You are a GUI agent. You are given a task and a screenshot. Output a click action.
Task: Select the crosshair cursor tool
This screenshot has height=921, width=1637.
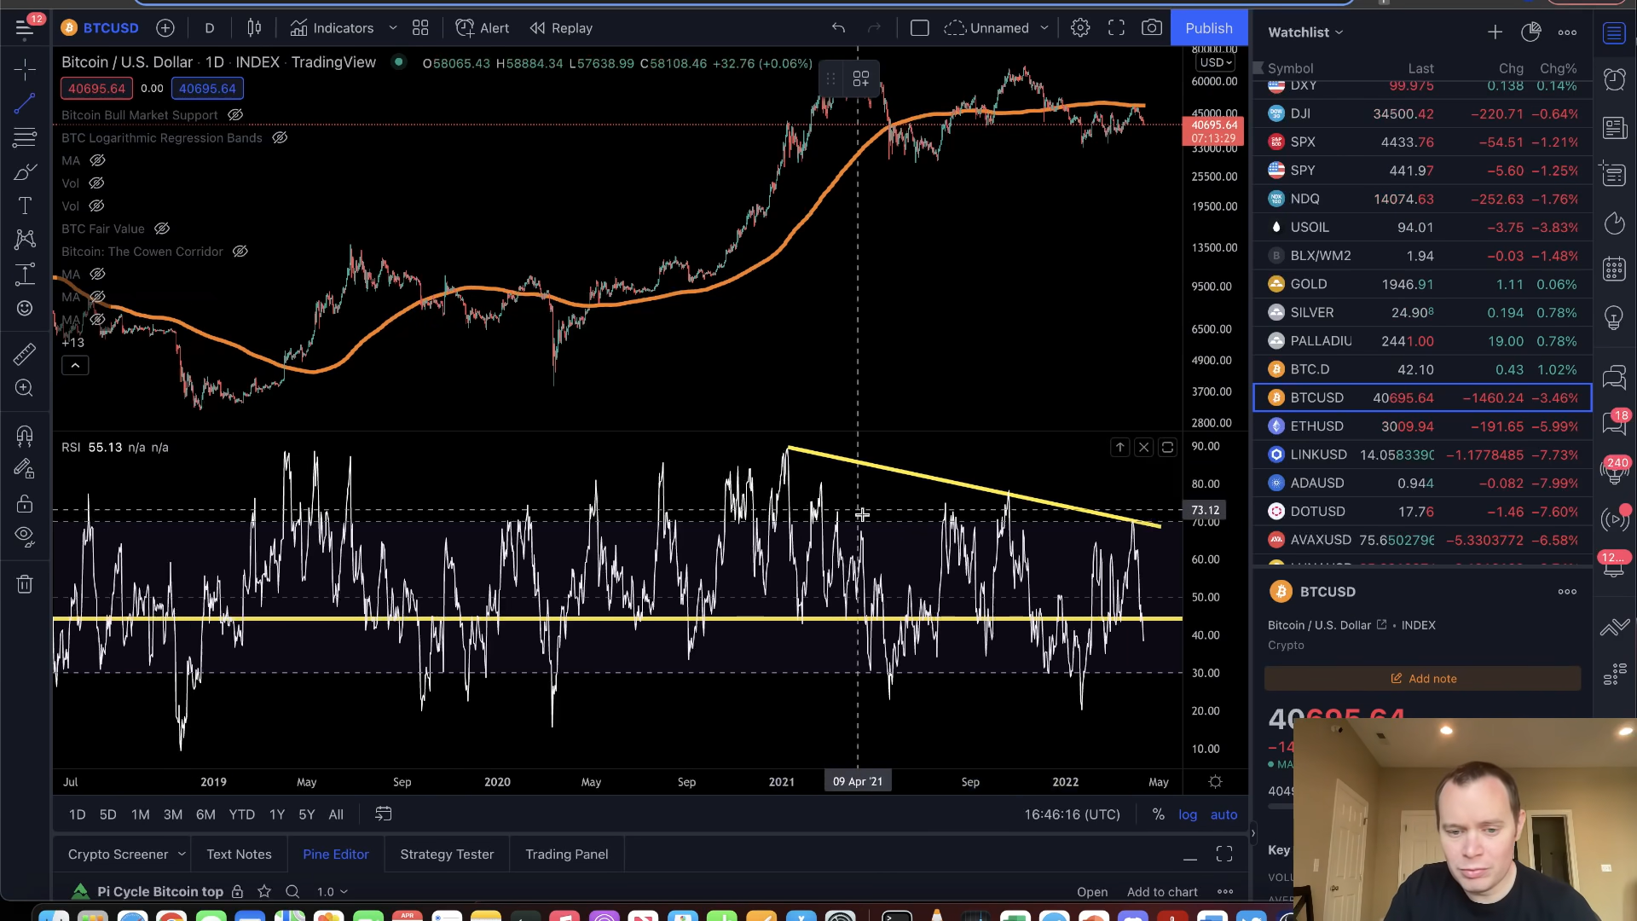(25, 69)
